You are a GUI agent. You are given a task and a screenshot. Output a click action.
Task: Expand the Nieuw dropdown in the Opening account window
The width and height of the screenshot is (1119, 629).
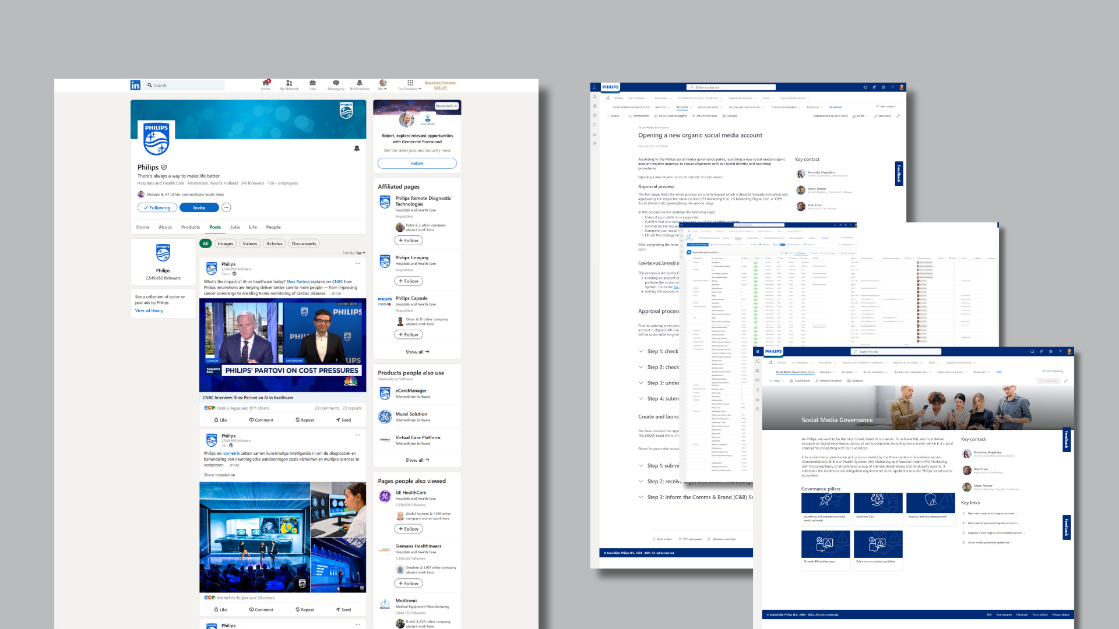pyautogui.click(x=615, y=116)
